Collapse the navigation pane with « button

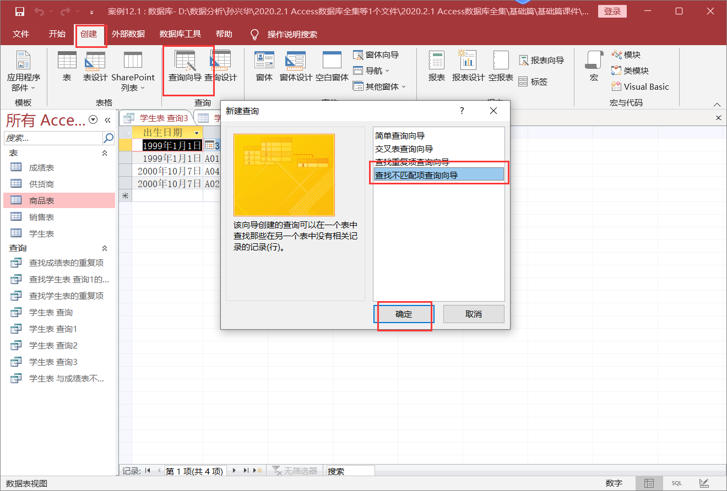(107, 119)
